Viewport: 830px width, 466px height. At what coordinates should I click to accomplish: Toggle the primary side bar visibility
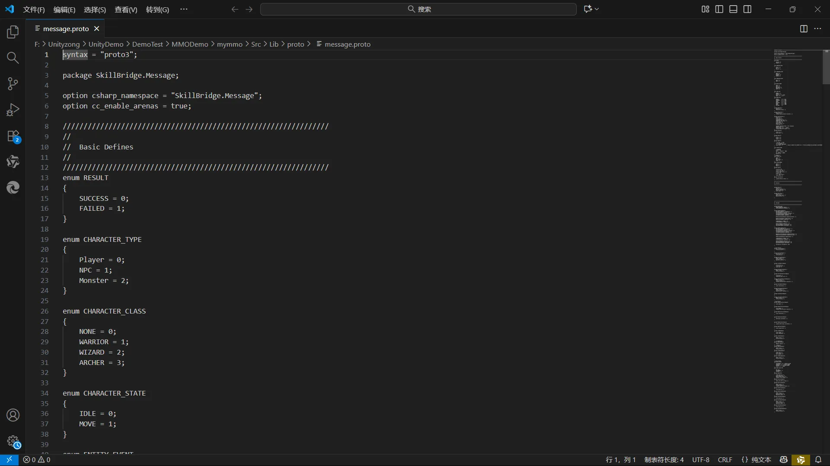click(x=719, y=9)
